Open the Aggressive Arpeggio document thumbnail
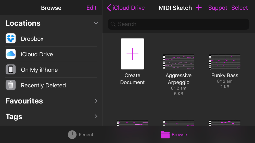255x143 pixels. [x=178, y=62]
